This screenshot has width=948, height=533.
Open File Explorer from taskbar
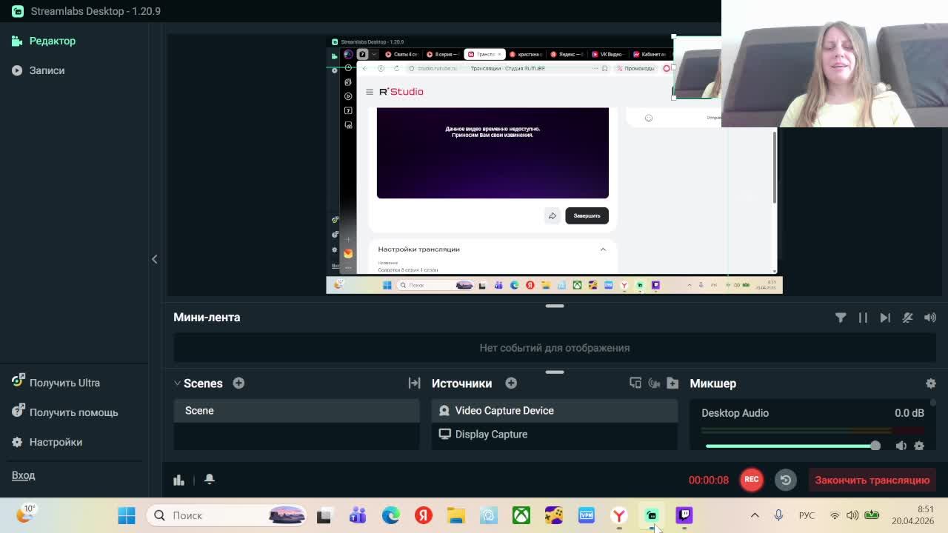tap(455, 515)
